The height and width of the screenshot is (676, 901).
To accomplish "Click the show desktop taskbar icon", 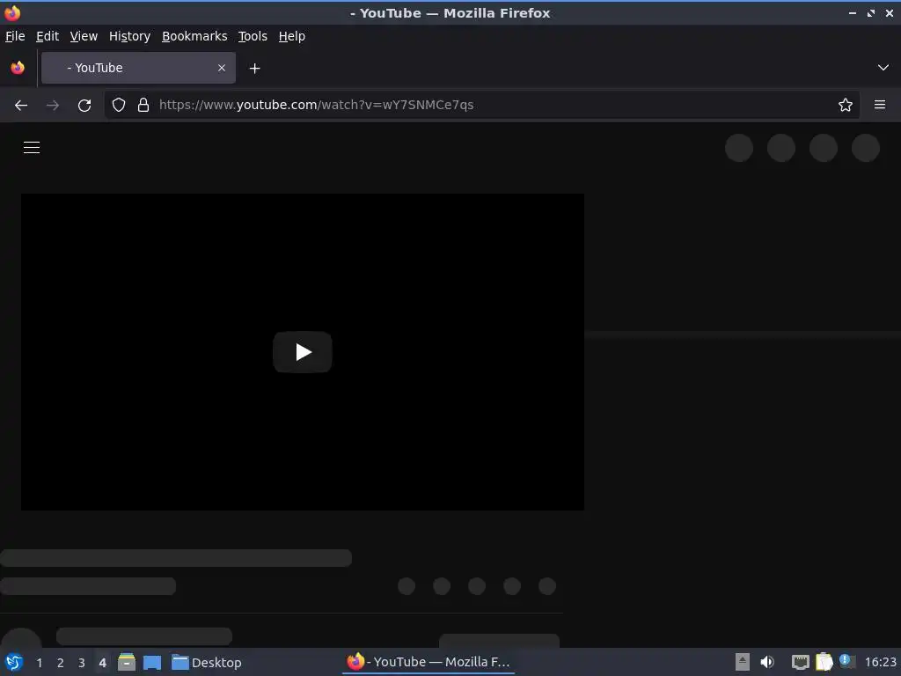I will (x=152, y=662).
